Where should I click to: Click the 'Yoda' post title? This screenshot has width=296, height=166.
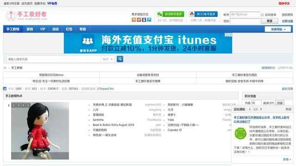[171, 120]
